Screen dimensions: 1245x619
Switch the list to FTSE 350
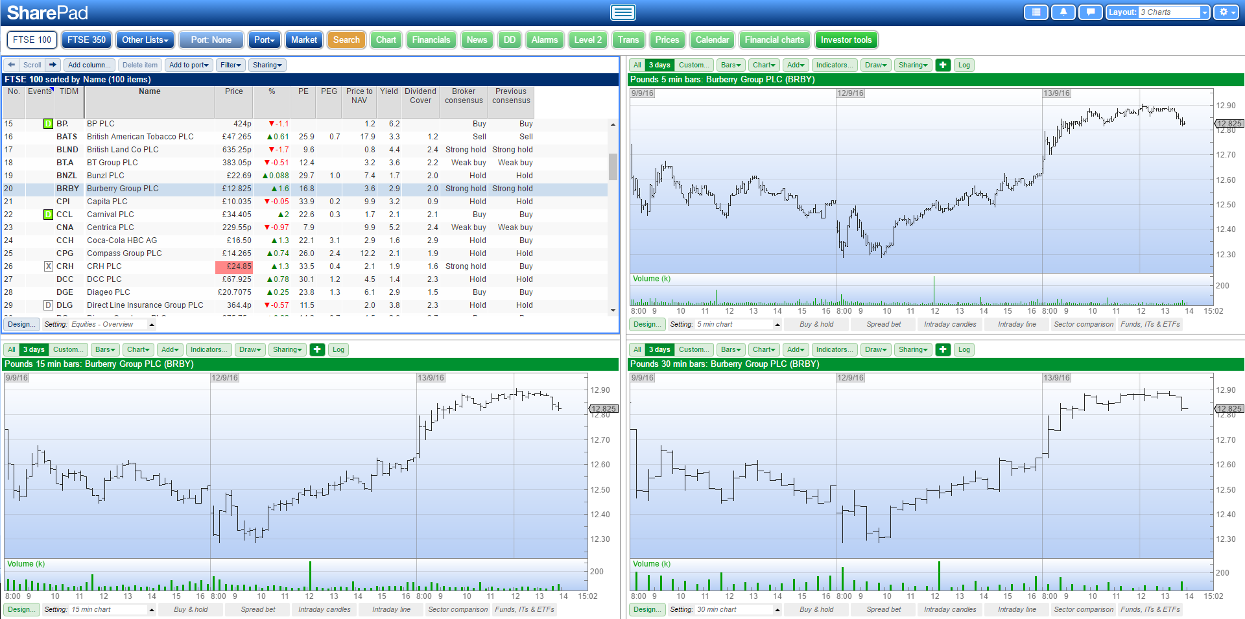(x=86, y=40)
